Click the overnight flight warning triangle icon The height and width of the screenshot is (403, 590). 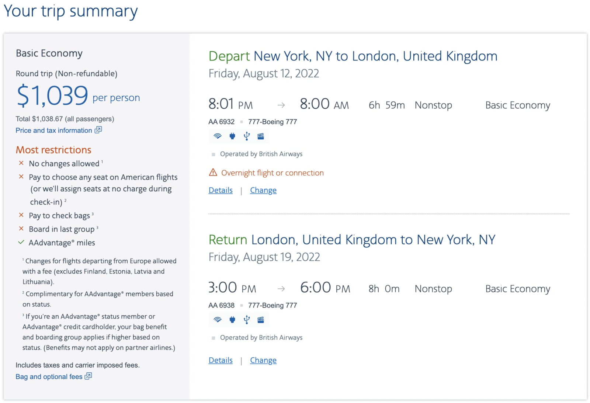213,172
